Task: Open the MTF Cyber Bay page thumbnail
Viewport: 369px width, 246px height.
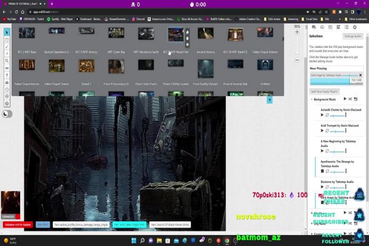Action: pyautogui.click(x=116, y=33)
